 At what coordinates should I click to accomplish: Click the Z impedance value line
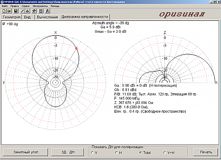click(x=133, y=103)
